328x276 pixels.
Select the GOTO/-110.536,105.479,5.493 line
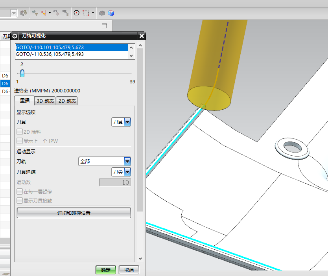(72, 54)
